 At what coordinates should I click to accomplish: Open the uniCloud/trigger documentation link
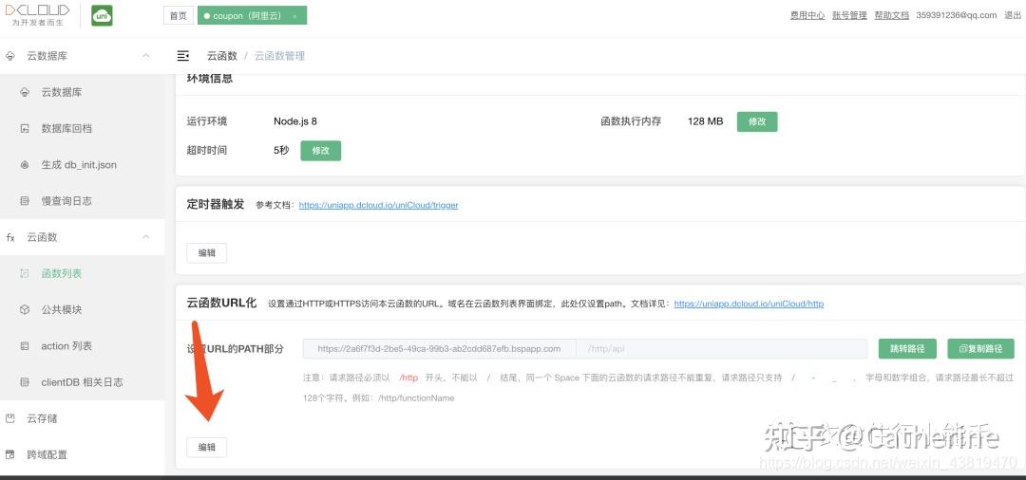coord(378,205)
